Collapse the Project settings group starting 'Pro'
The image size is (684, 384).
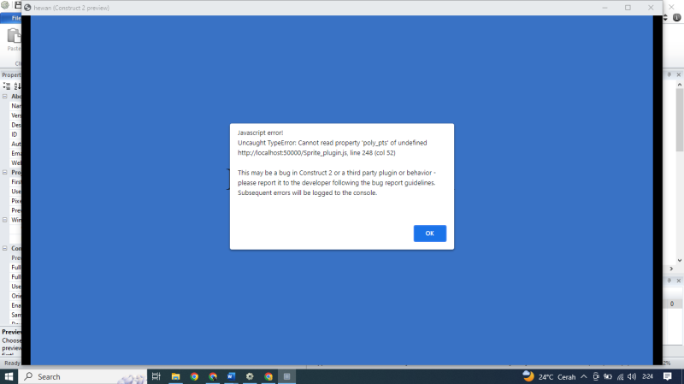click(x=5, y=173)
